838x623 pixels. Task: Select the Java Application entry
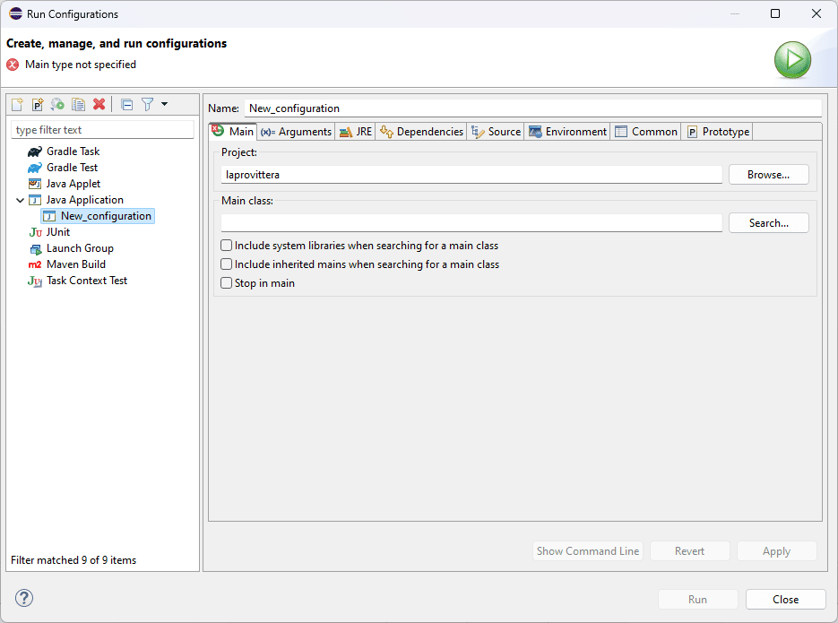pos(85,200)
